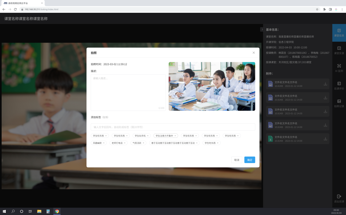Download the Excel attachment file
Screen dimensions: 346x215
[x=325, y=139]
